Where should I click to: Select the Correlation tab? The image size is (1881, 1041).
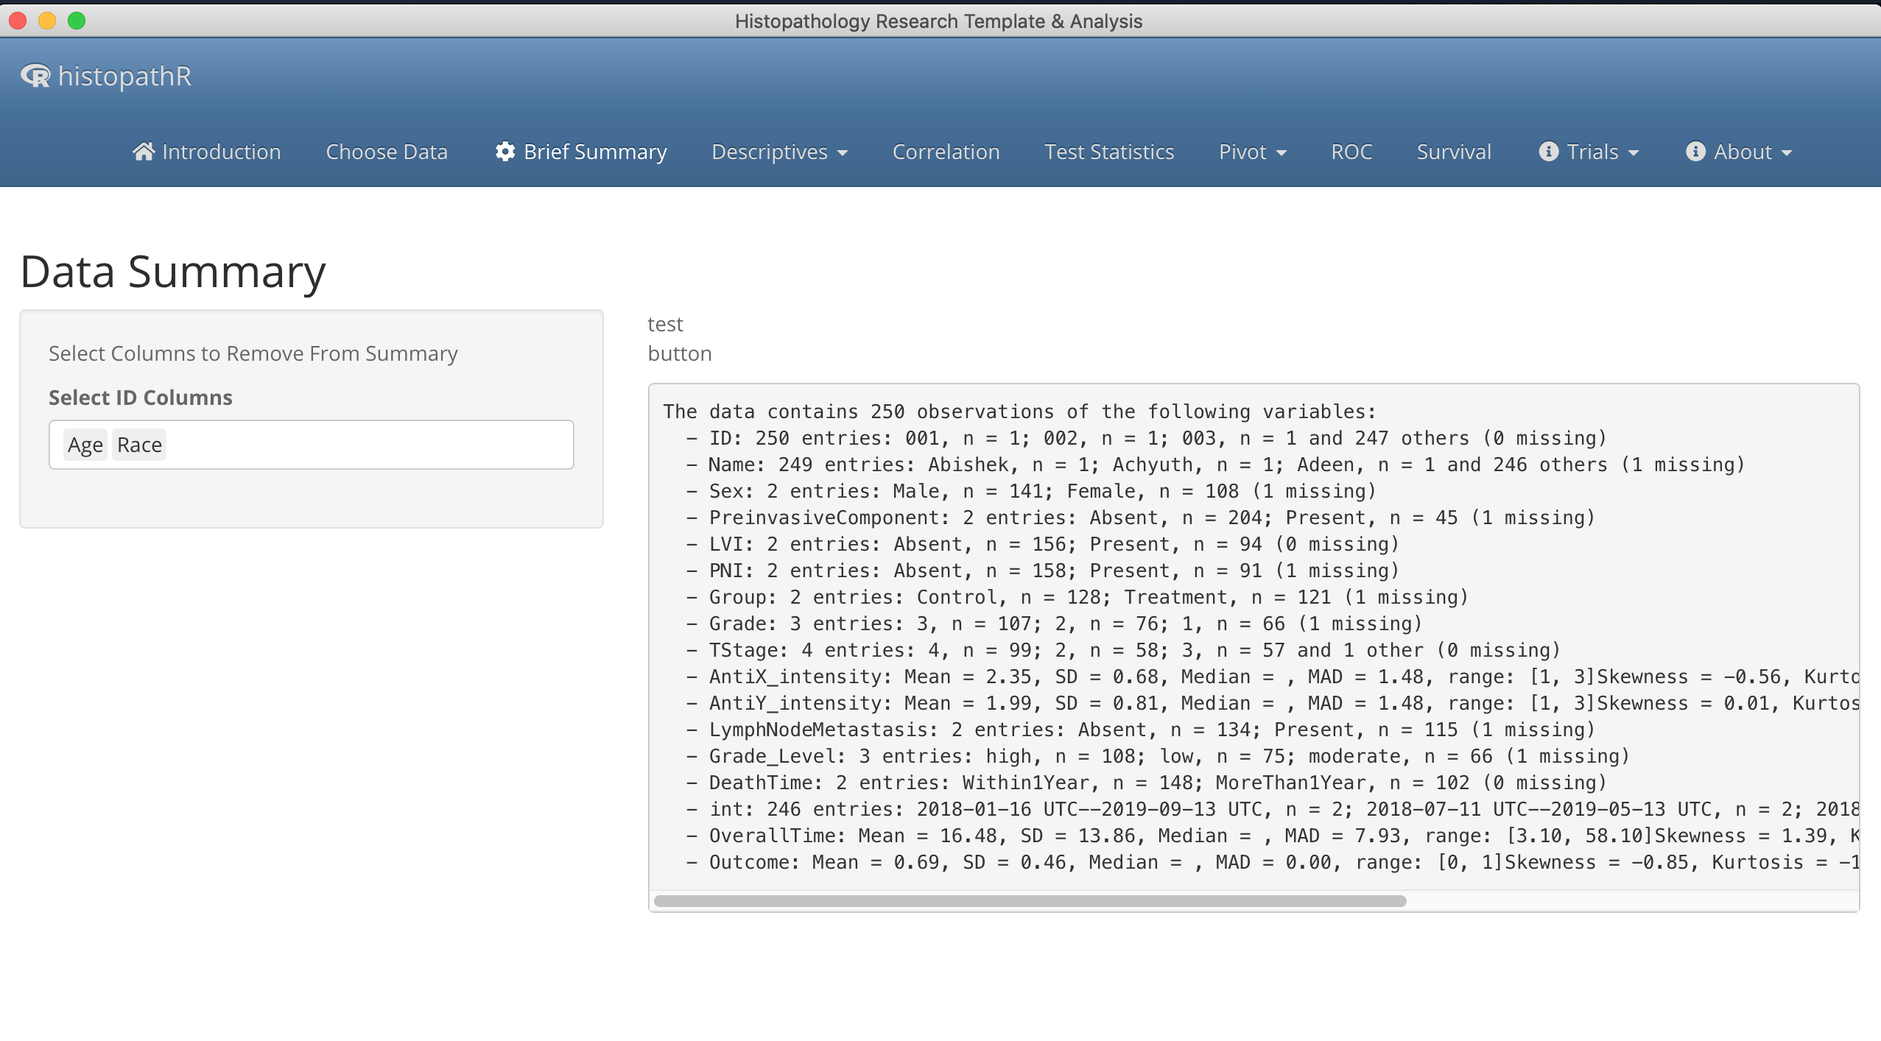[x=946, y=151]
